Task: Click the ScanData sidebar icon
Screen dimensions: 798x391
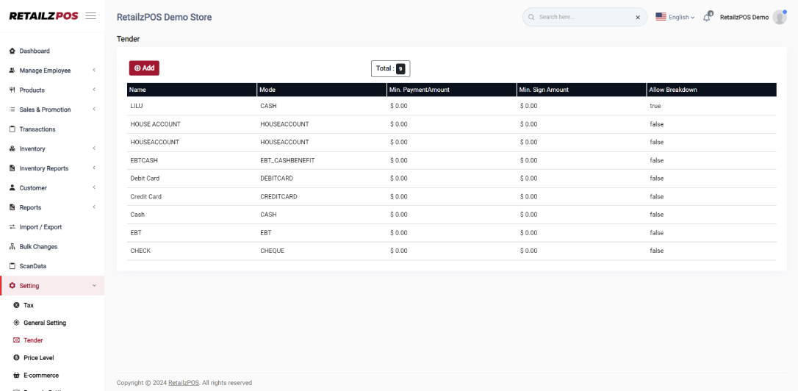Action: click(12, 266)
